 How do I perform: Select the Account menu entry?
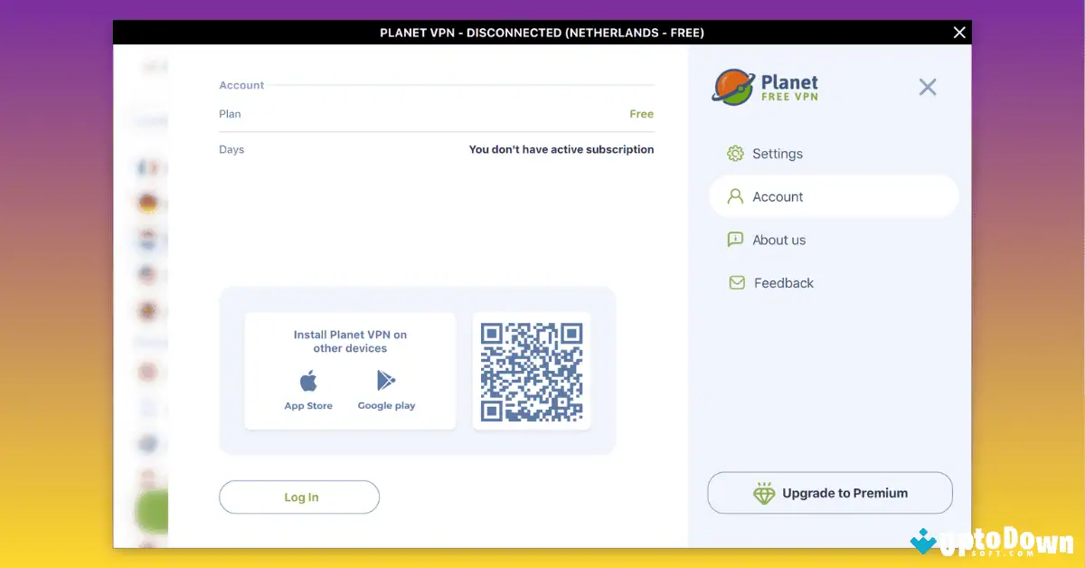tap(778, 196)
